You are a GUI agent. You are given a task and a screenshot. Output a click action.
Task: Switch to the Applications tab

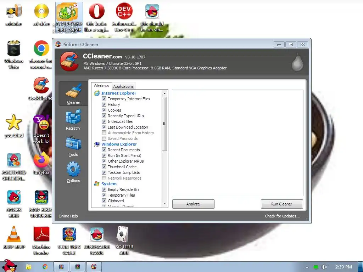(123, 86)
